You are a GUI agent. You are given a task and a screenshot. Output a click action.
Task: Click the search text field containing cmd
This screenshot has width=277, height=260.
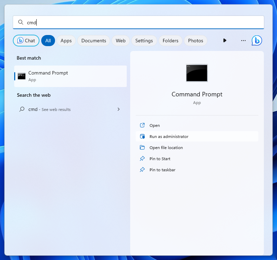[x=138, y=23]
